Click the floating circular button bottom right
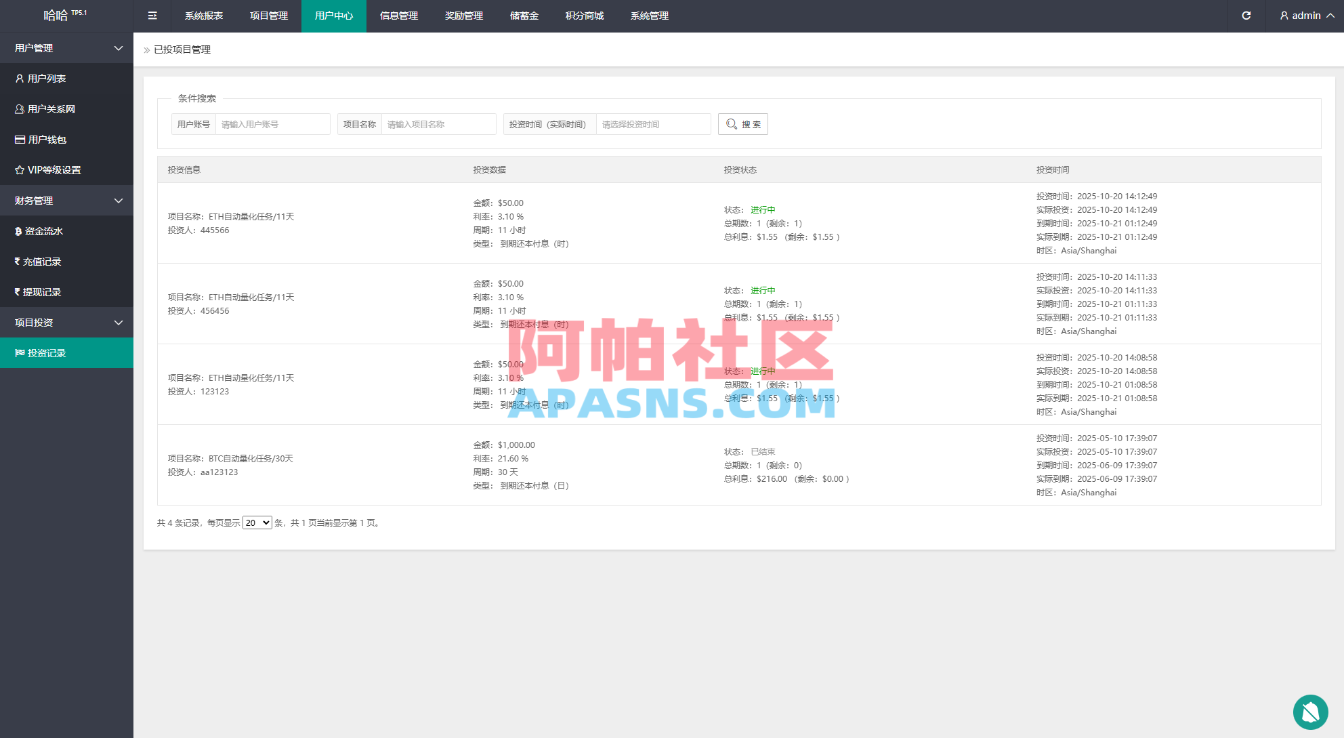The height and width of the screenshot is (738, 1344). click(x=1311, y=712)
